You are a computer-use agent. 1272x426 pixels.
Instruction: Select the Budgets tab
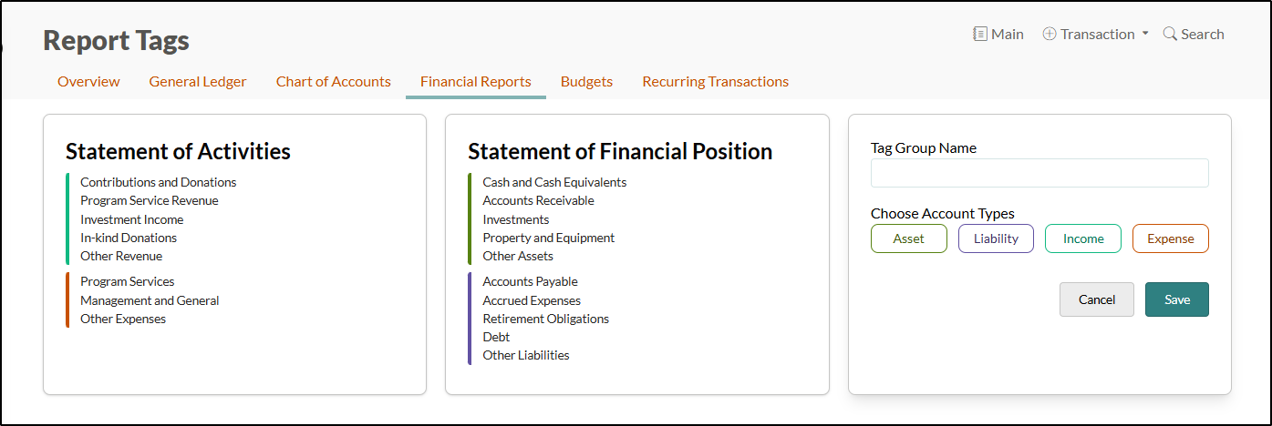586,82
